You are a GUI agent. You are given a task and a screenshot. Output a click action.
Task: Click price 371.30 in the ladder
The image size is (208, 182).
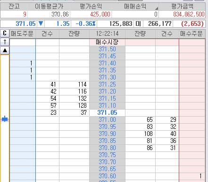[x=107, y=78]
